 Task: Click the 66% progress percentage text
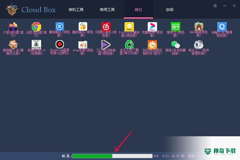[156, 156]
